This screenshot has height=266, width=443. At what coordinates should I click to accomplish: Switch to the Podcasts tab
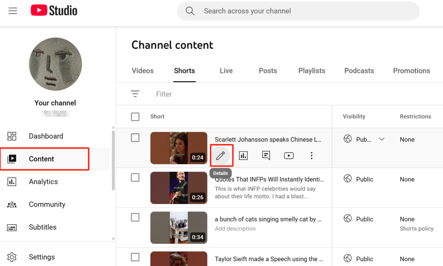[359, 71]
